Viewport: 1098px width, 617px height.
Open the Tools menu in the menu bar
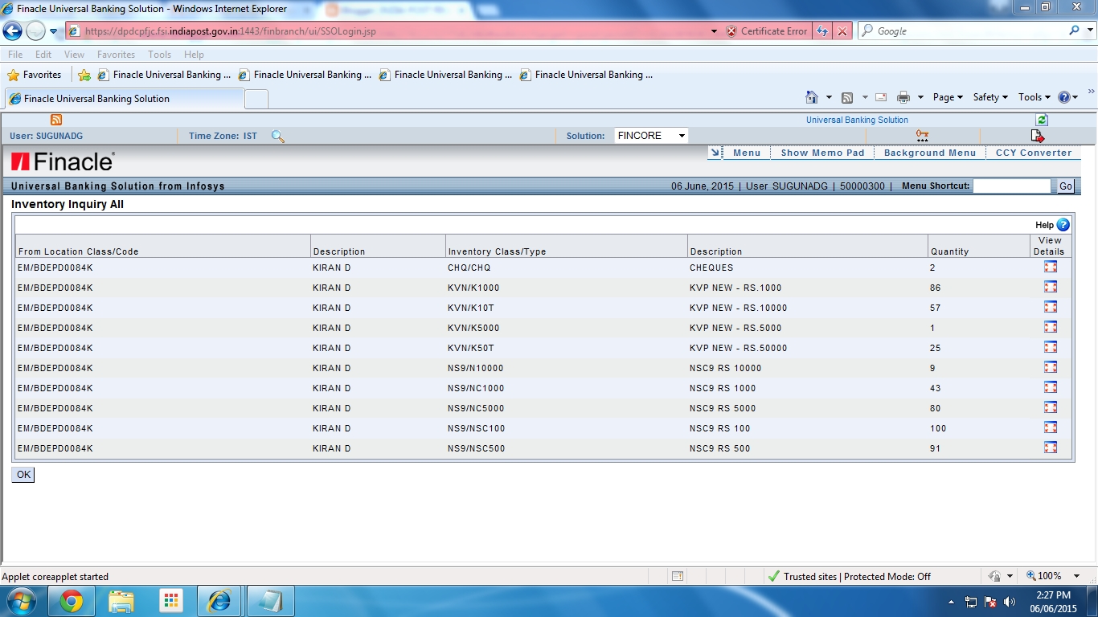coord(159,54)
